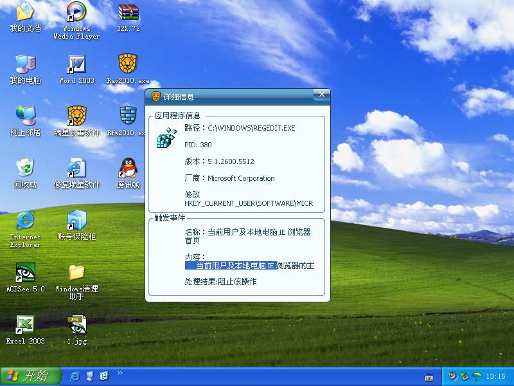Click the 名称 event name text
The height and width of the screenshot is (386, 514).
tap(247, 236)
